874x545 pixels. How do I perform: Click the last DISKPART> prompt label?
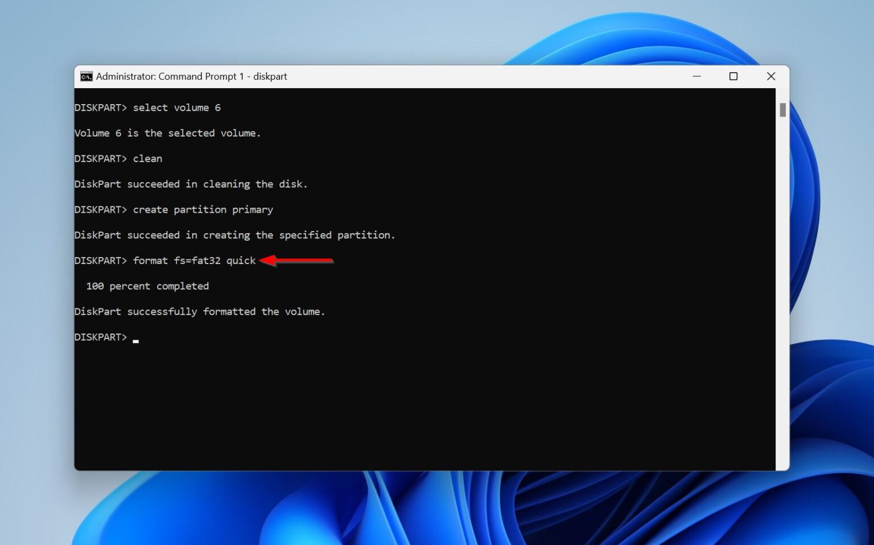[x=101, y=337]
